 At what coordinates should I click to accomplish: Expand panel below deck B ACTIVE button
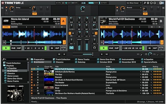161,50
